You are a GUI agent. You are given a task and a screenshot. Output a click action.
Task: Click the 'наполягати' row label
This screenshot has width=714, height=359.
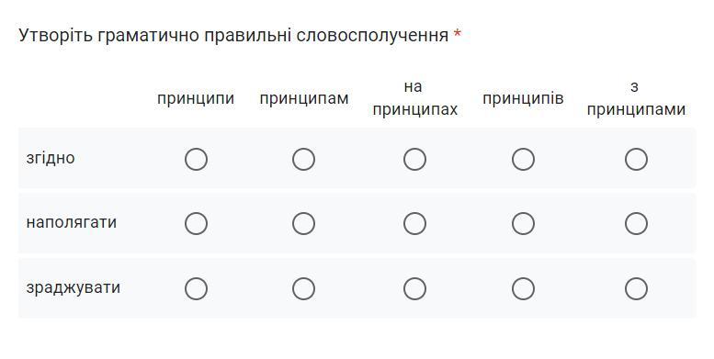(71, 222)
